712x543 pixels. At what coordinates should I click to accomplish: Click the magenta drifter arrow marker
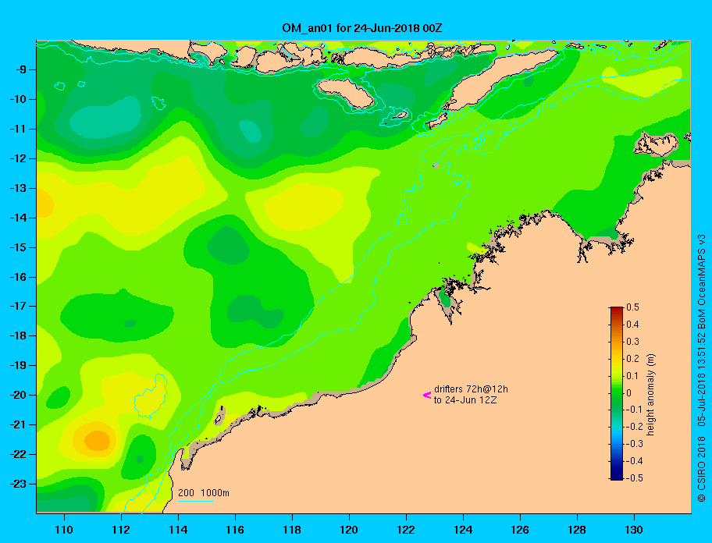click(427, 395)
